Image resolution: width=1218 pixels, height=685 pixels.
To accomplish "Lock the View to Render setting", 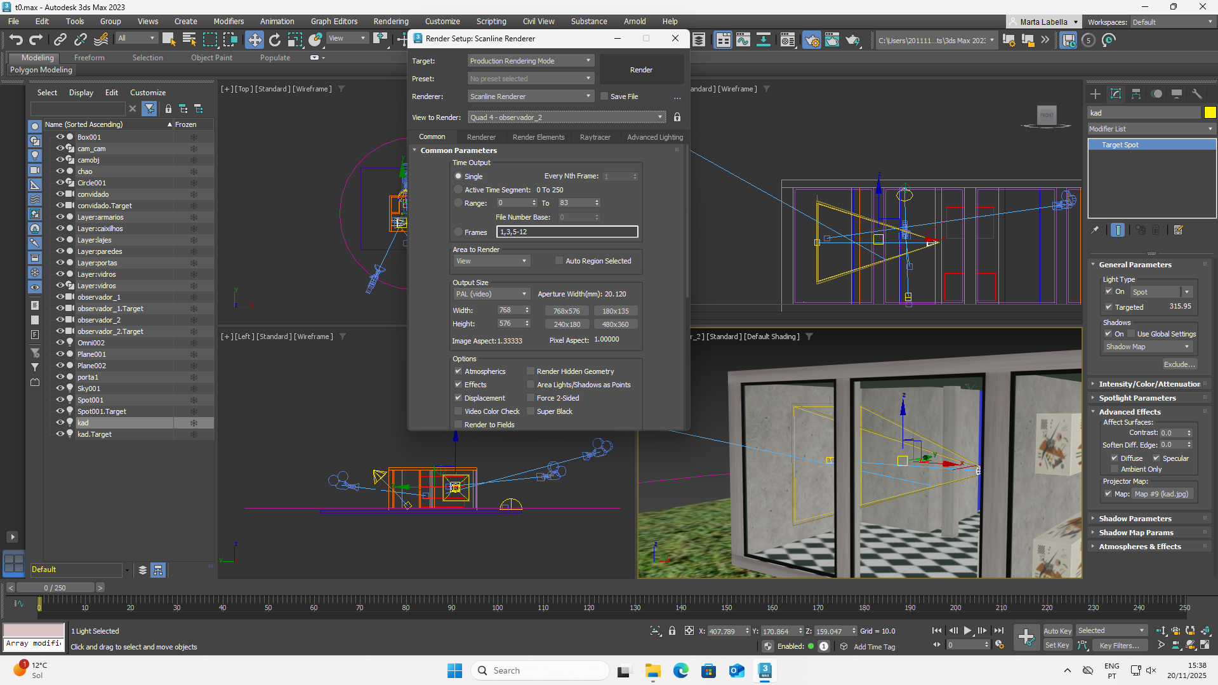I will pyautogui.click(x=677, y=117).
